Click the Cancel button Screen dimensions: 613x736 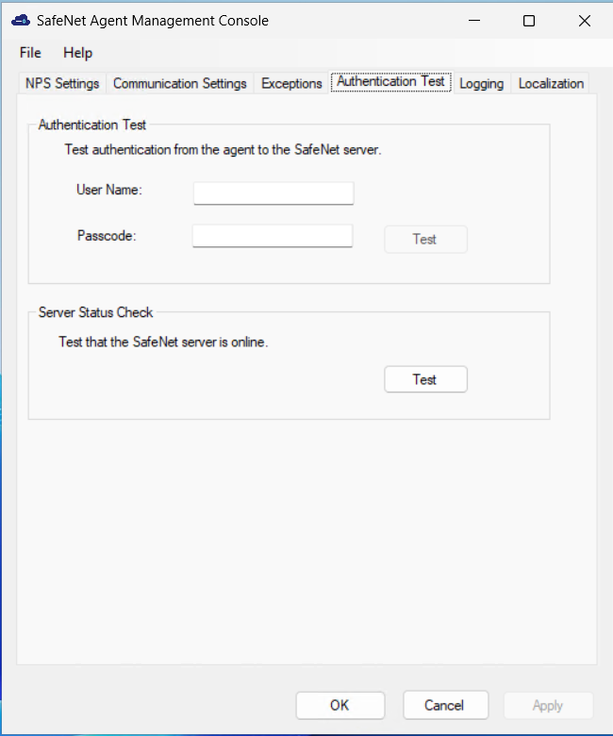pyautogui.click(x=445, y=705)
